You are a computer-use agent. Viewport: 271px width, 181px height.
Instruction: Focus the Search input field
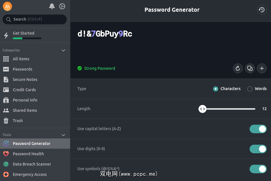click(x=35, y=19)
